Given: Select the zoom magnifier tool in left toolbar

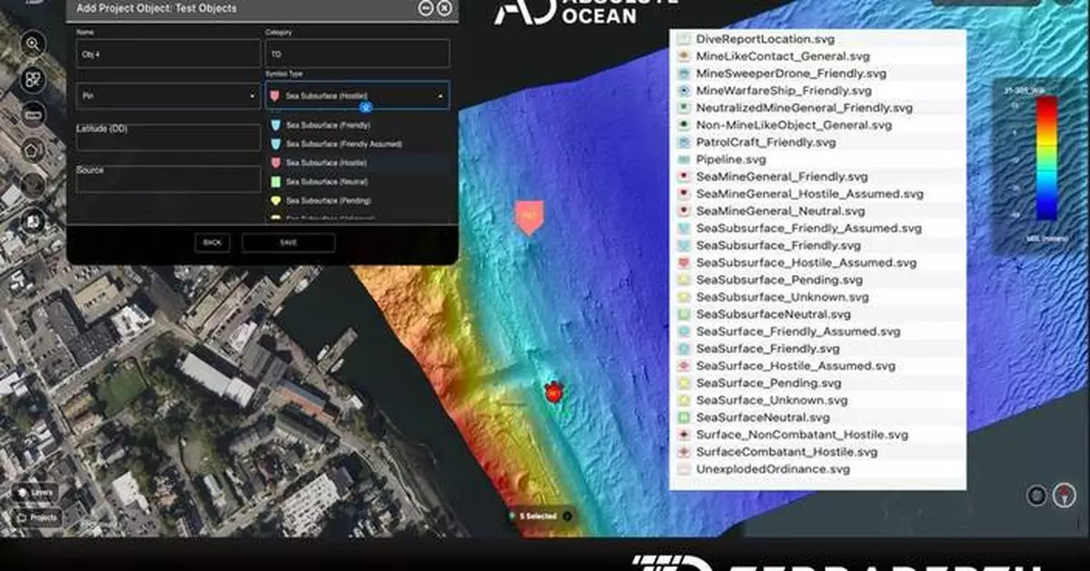Looking at the screenshot, I should [34, 44].
